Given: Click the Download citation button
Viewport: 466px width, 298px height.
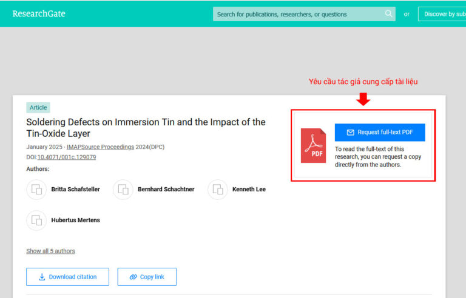Looking at the screenshot, I should click(x=67, y=277).
